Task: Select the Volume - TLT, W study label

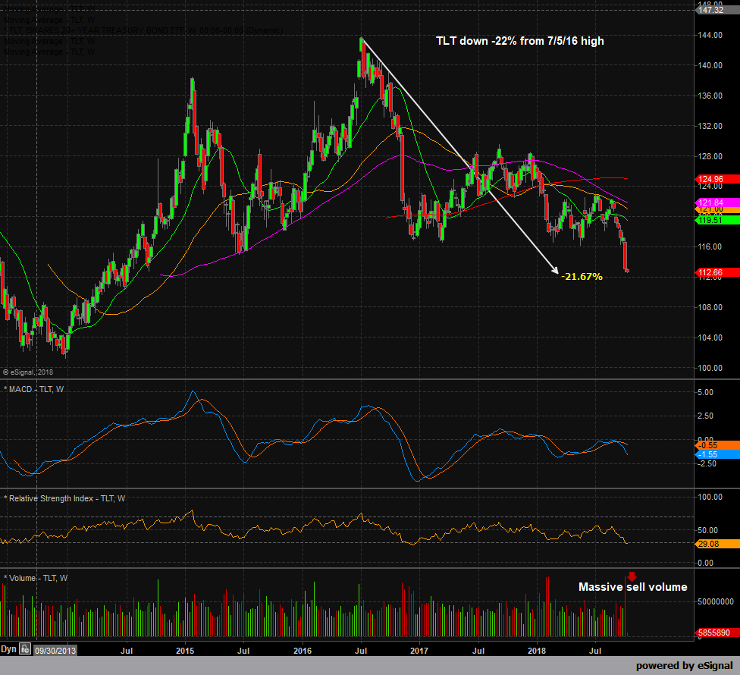Action: click(36, 578)
